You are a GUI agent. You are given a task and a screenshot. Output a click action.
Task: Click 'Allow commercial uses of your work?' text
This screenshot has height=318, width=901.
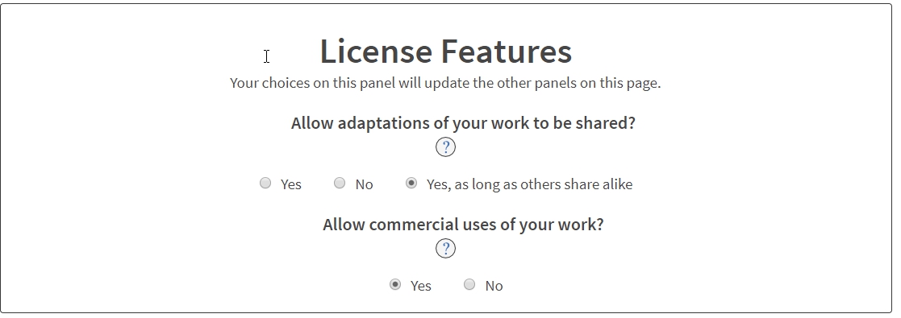point(463,225)
